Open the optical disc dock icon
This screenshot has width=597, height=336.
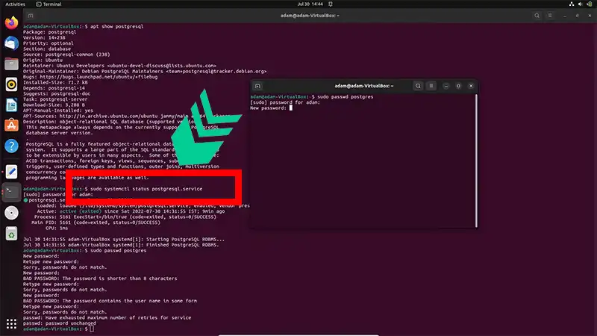[11, 213]
